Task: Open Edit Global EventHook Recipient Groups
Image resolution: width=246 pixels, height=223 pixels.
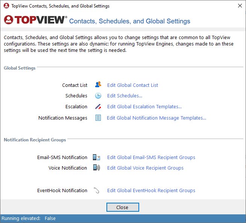Action: click(x=151, y=191)
